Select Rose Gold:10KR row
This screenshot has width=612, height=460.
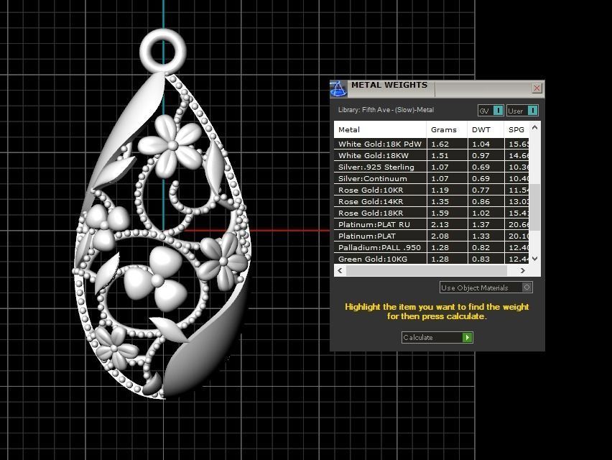pos(431,190)
